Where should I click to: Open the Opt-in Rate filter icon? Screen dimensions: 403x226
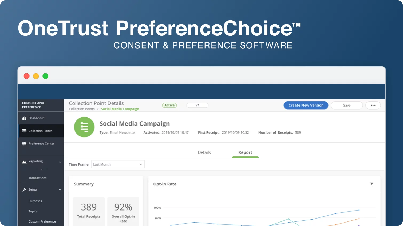[x=372, y=184]
